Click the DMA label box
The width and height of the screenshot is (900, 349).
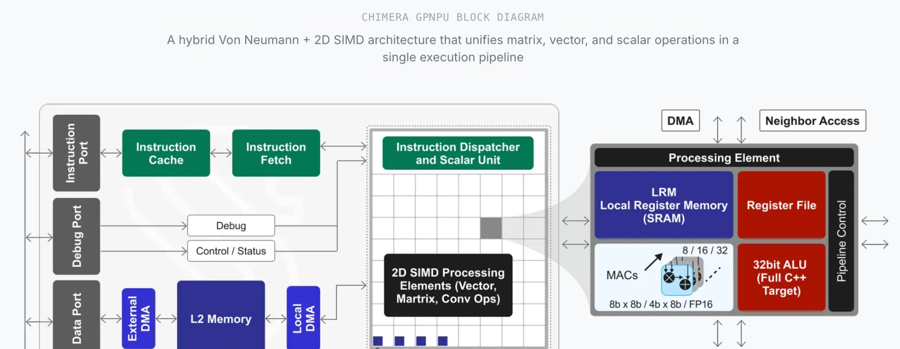(x=680, y=121)
